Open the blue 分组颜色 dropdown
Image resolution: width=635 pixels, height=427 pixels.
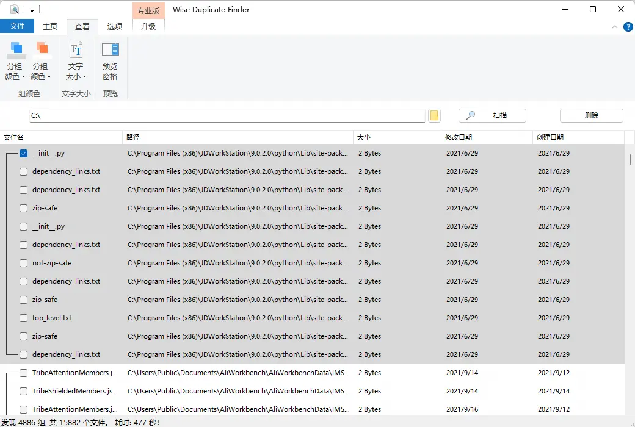point(15,61)
